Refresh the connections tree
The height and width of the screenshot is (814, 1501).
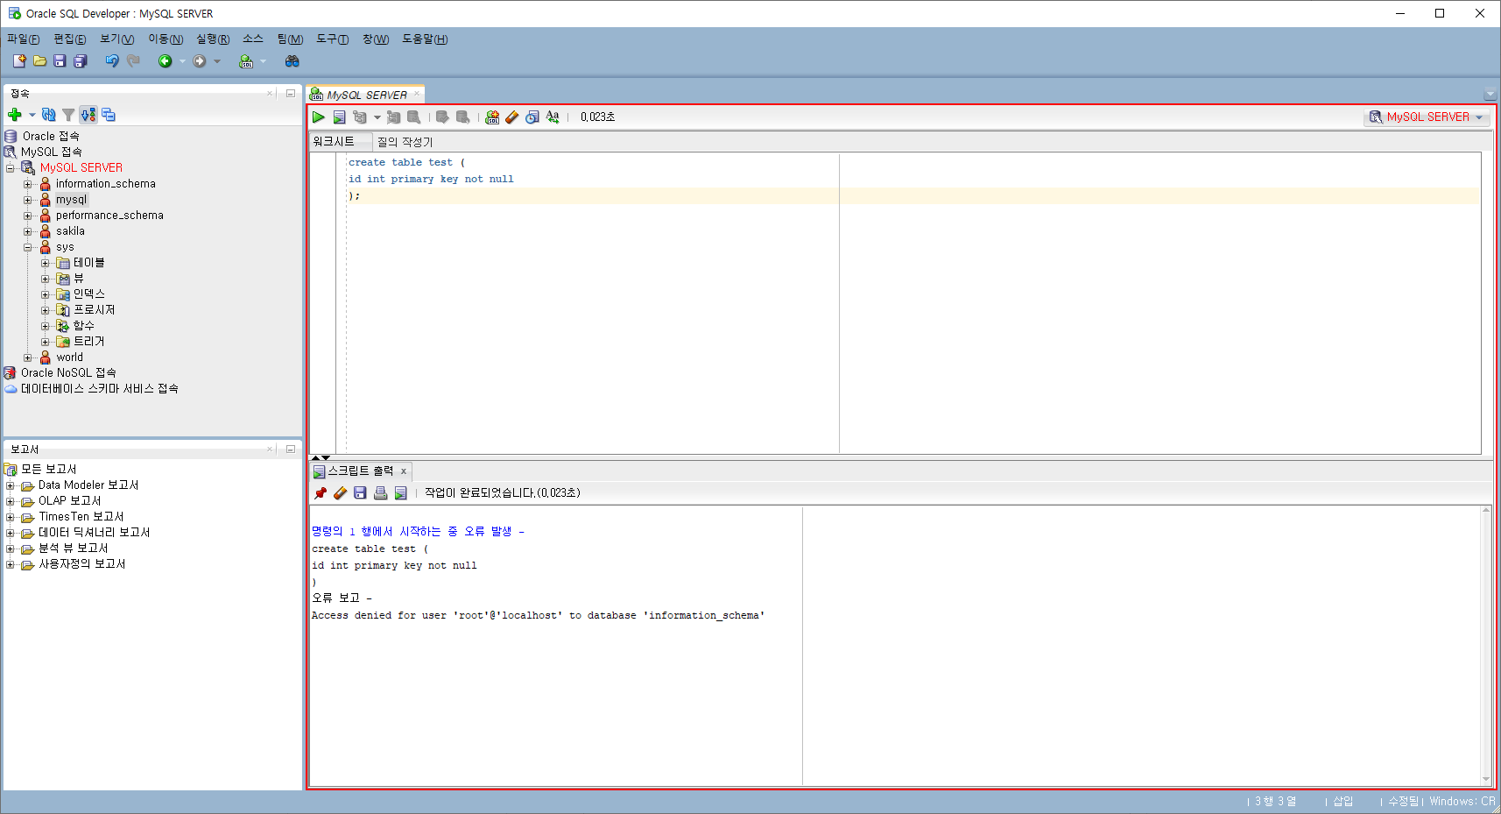[x=49, y=115]
